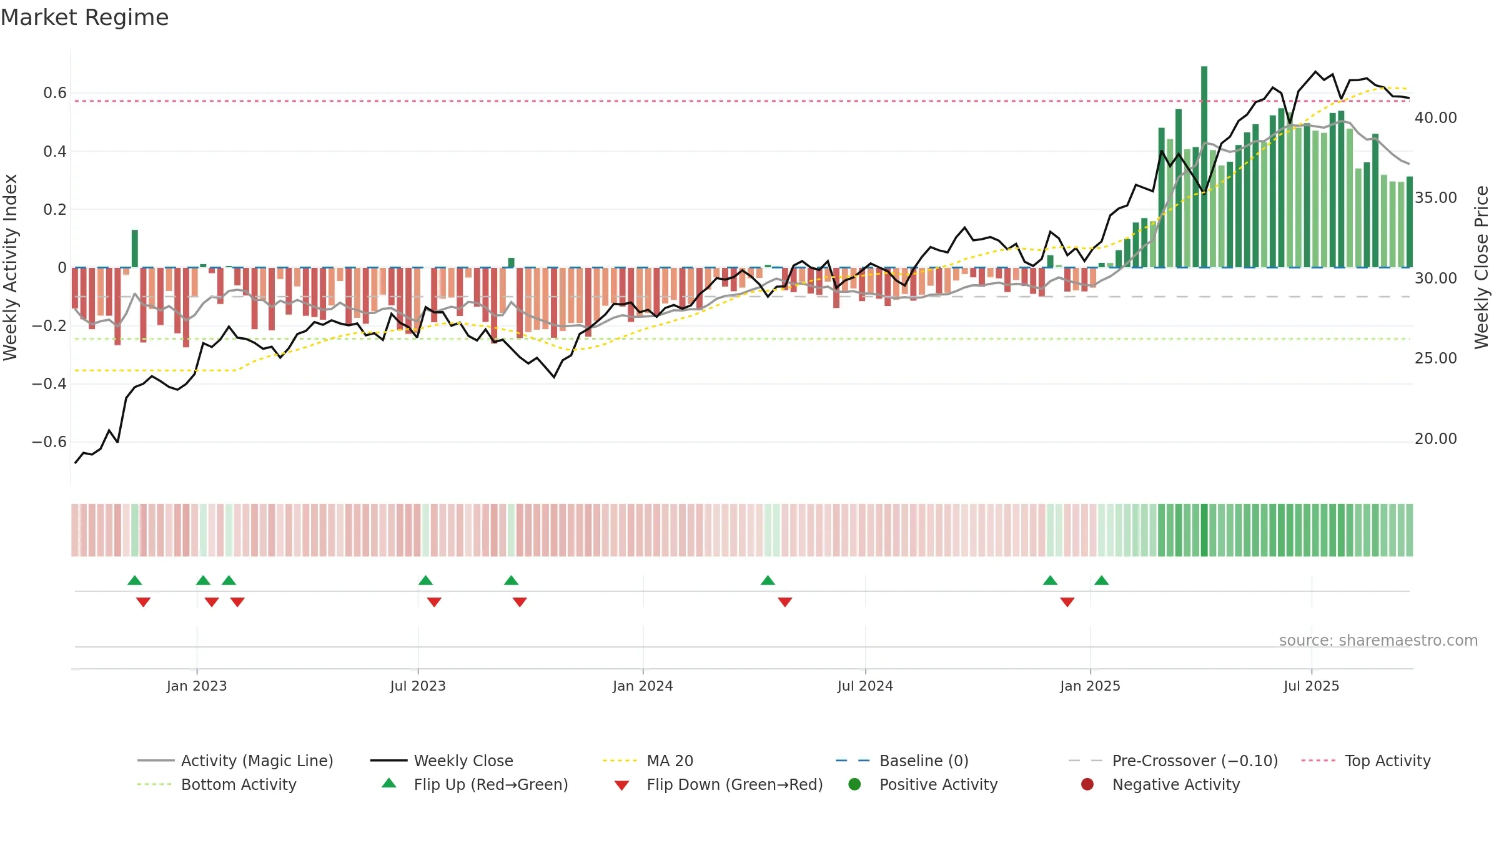Toggle the Pre-Crossover (−0.10) legend entry
1499x843 pixels.
1173,761
